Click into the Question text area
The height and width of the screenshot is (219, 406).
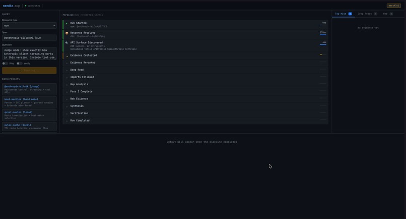click(29, 53)
